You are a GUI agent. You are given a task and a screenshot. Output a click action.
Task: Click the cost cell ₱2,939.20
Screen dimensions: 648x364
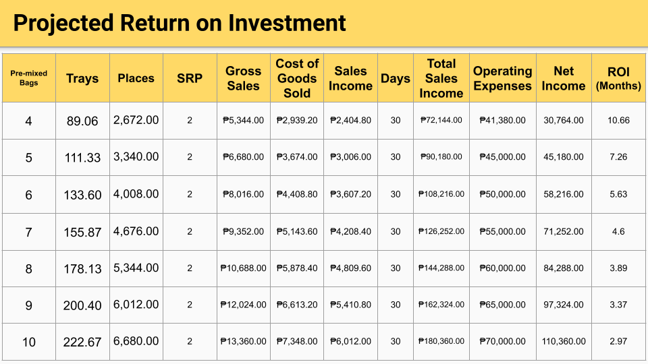[x=297, y=121]
